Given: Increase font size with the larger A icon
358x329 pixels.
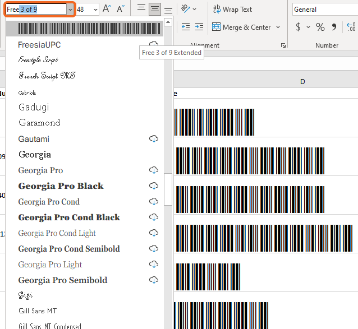Looking at the screenshot, I should pyautogui.click(x=107, y=9).
